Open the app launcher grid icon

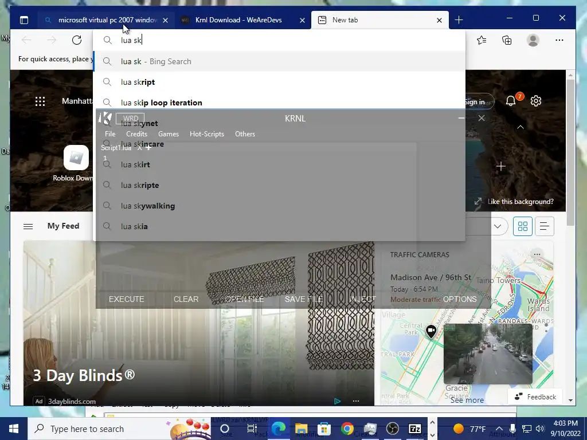(x=40, y=101)
